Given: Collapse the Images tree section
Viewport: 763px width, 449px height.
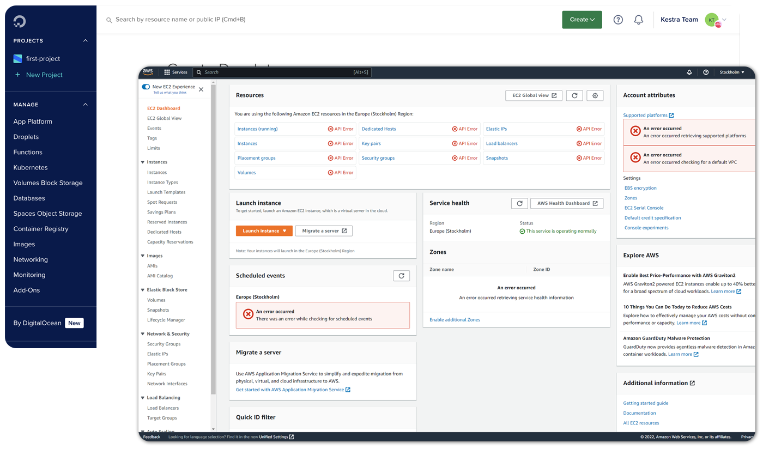Looking at the screenshot, I should tap(143, 256).
